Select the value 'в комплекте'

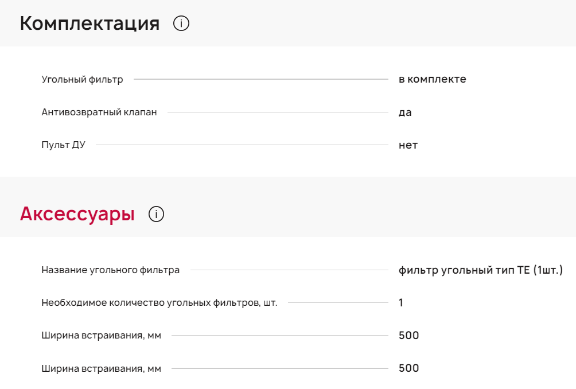(432, 79)
